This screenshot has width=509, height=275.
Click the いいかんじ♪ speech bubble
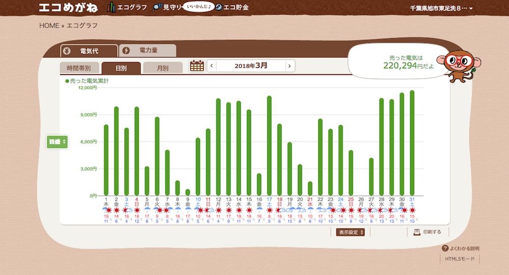click(199, 7)
